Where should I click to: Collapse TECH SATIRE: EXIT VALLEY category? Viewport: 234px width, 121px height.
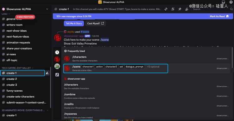17,68
